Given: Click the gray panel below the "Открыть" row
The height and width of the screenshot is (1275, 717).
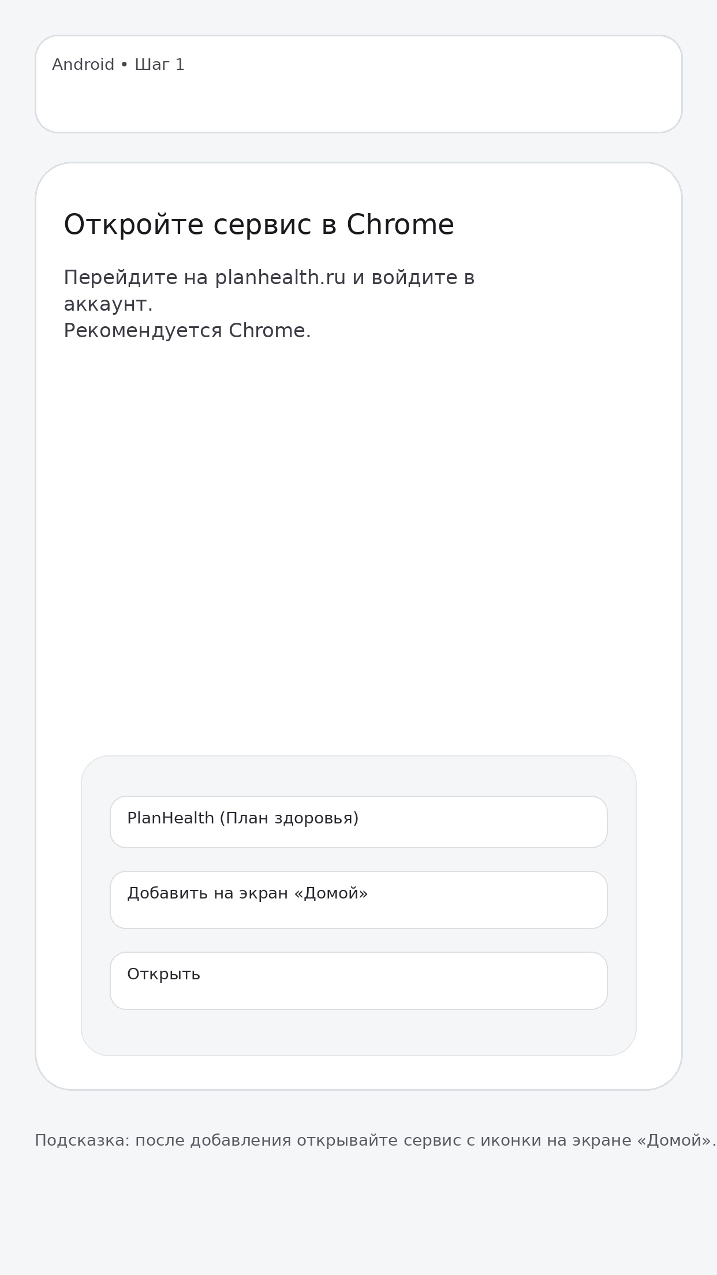Looking at the screenshot, I should 358,1032.
